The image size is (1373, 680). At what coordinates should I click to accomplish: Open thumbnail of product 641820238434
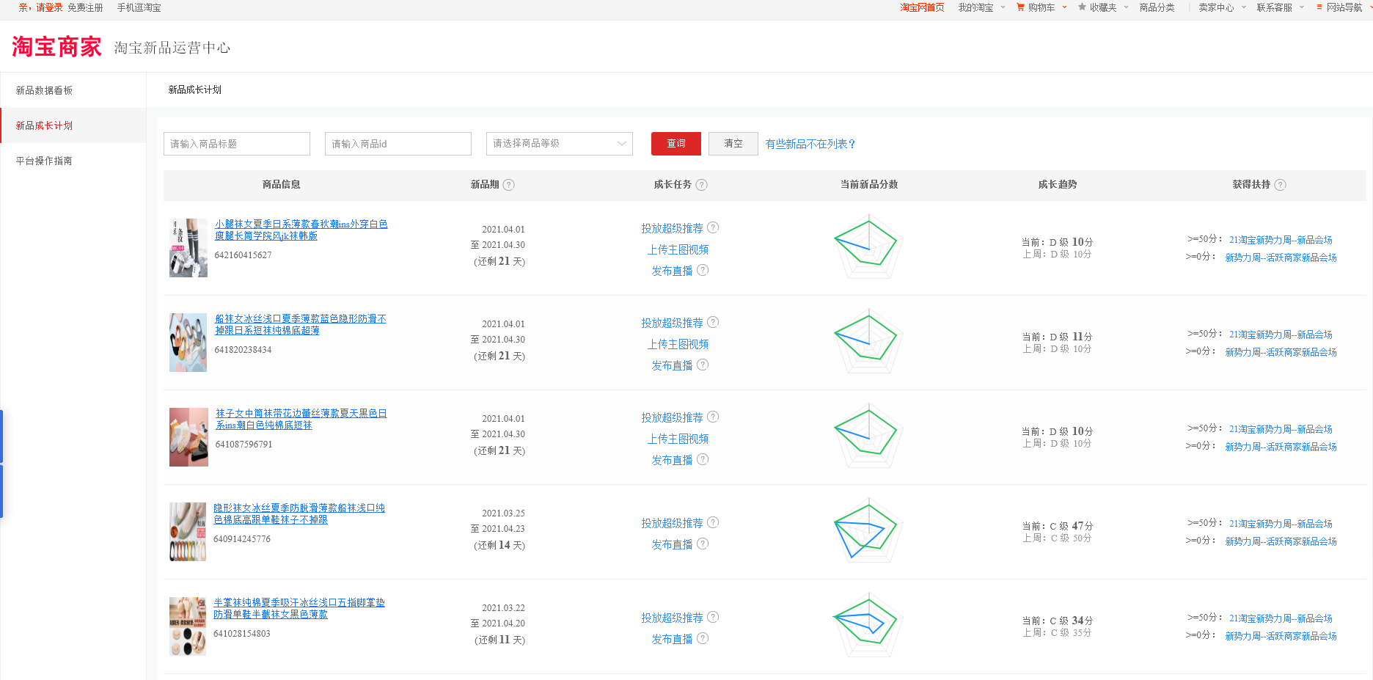coord(188,343)
